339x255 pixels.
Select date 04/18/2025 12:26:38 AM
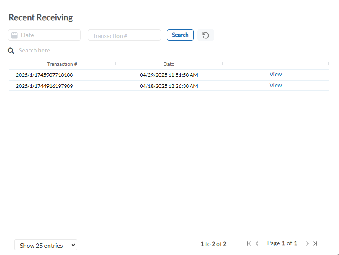(x=169, y=86)
